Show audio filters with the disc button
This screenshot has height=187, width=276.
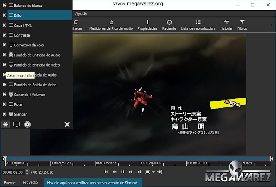pos(28,124)
